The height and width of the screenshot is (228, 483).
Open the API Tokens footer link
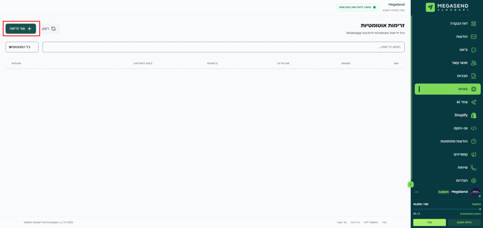[x=371, y=222]
